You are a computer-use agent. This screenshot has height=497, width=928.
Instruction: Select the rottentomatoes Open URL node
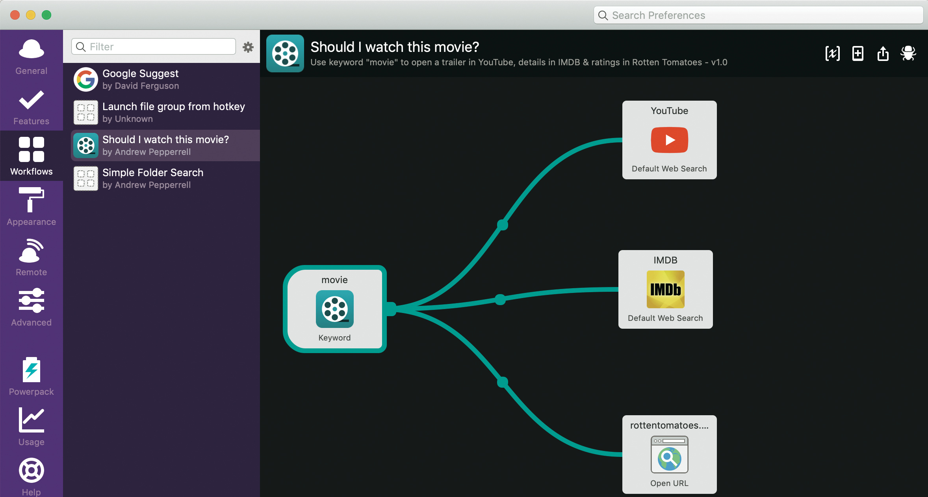[669, 455]
